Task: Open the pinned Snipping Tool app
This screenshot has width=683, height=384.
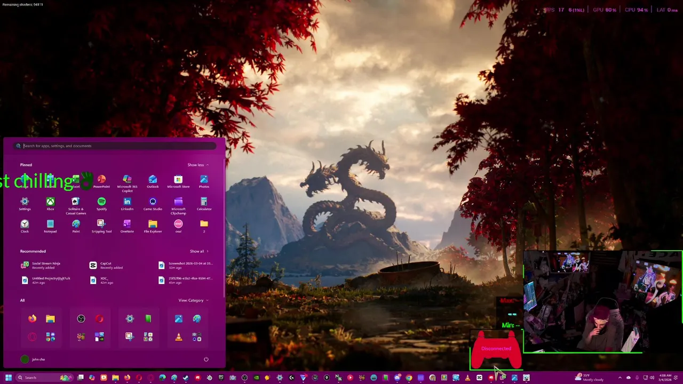Action: coord(101,226)
